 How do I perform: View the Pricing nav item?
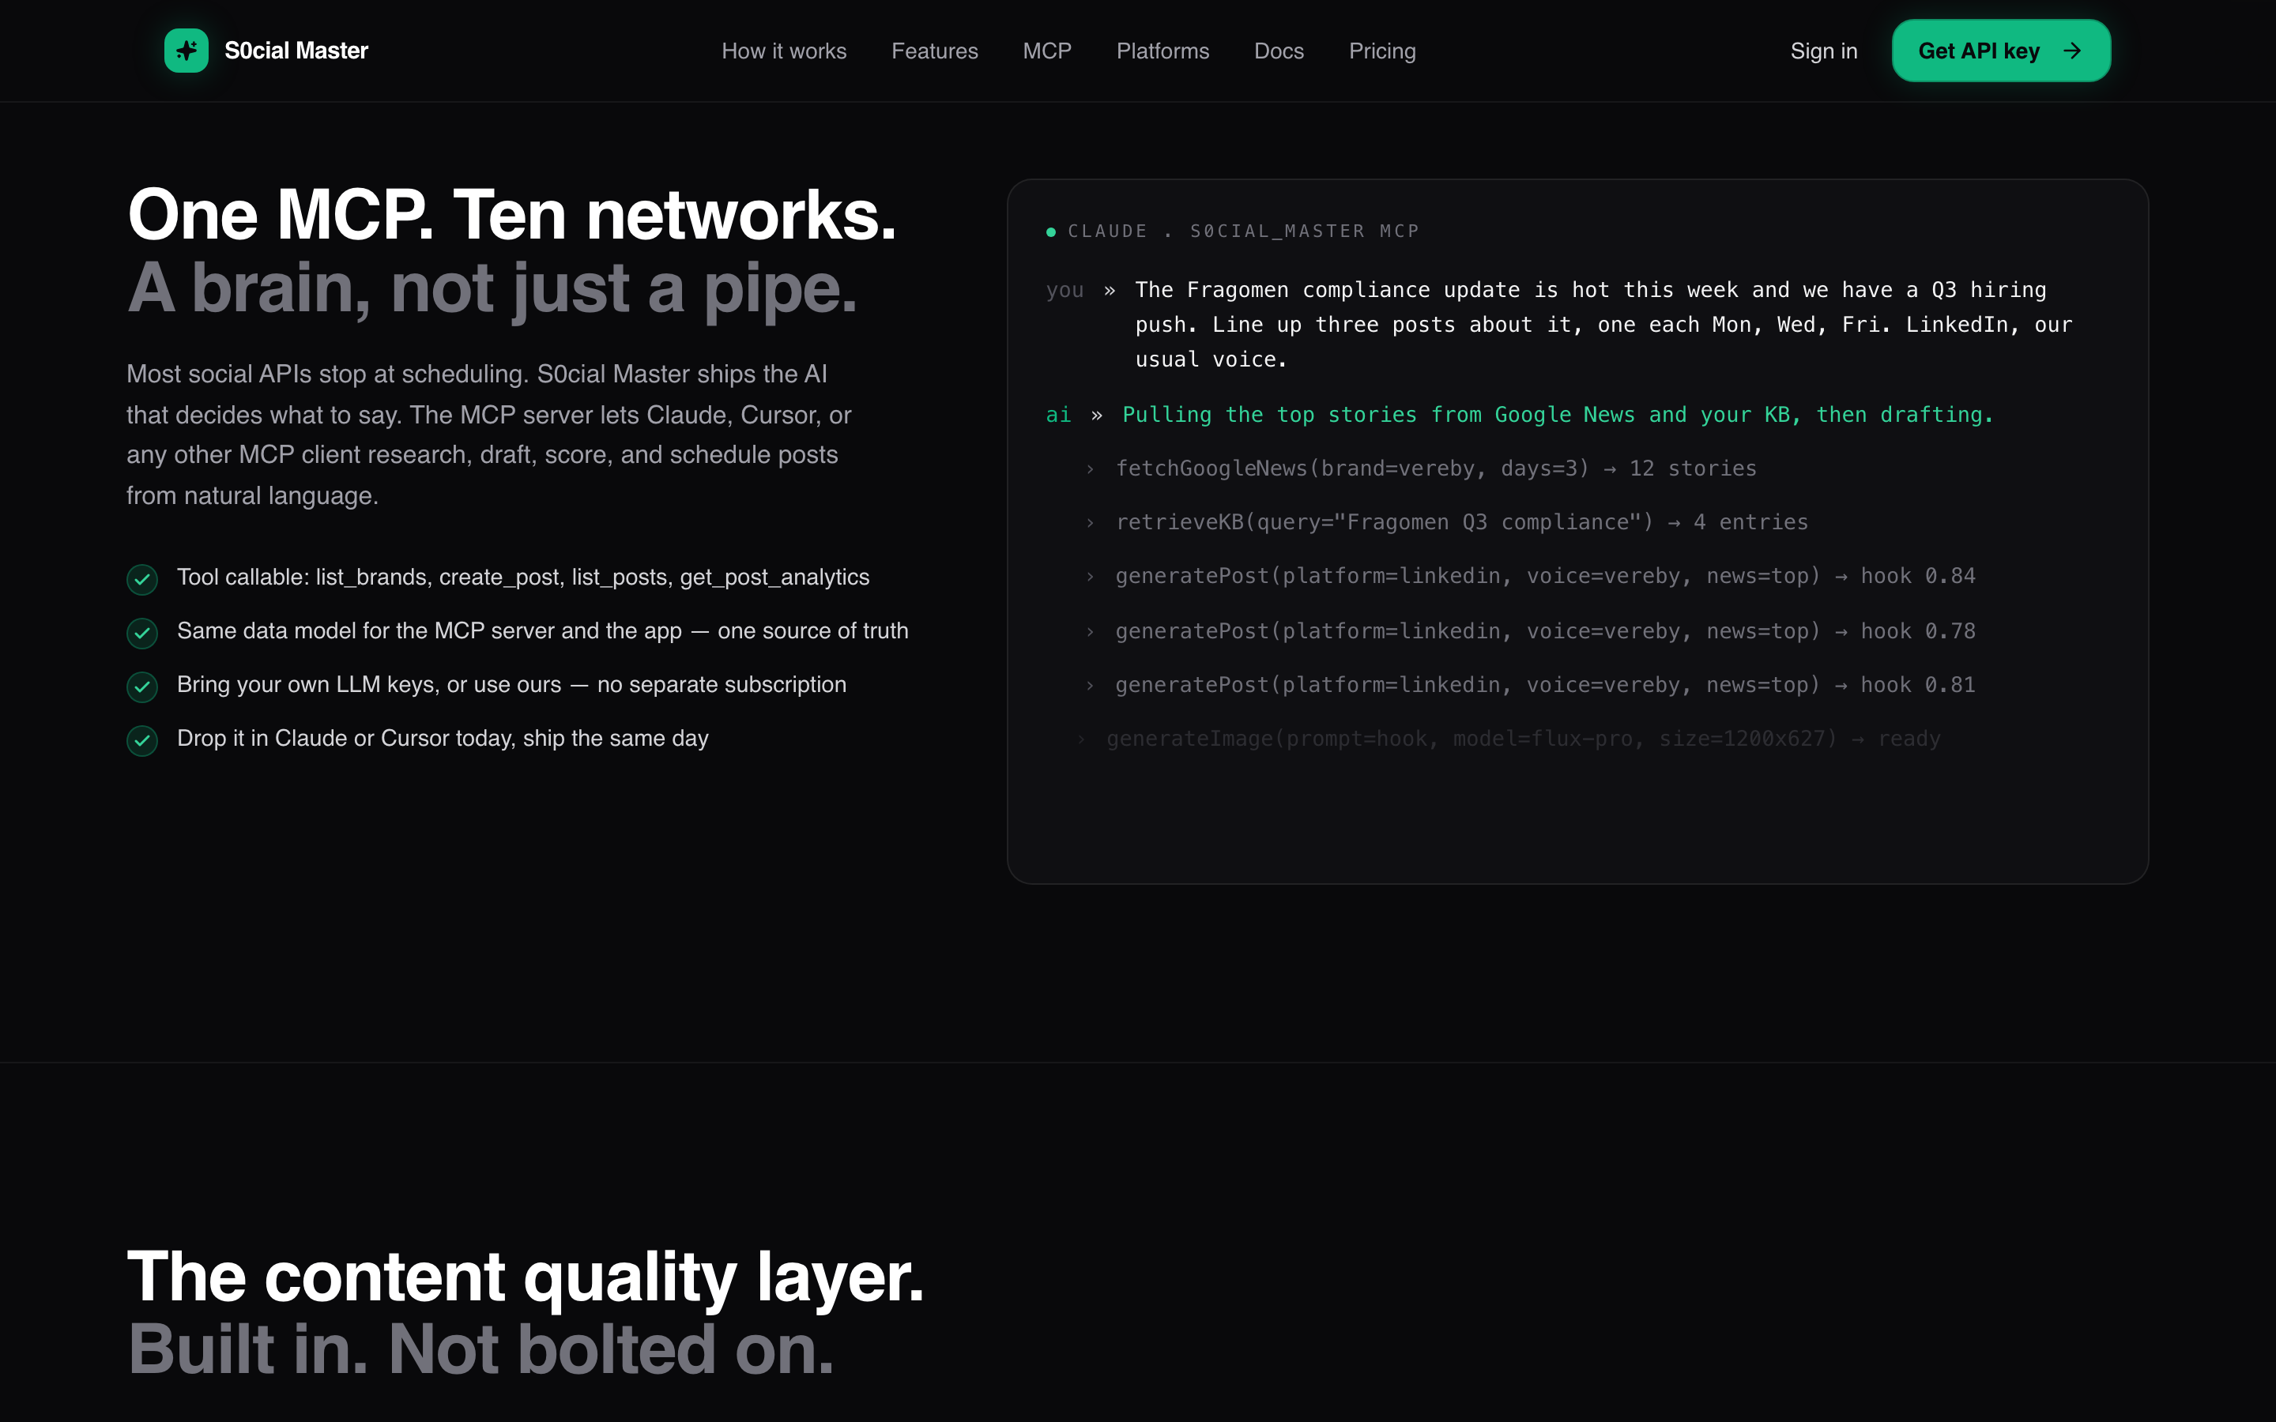[x=1381, y=51]
